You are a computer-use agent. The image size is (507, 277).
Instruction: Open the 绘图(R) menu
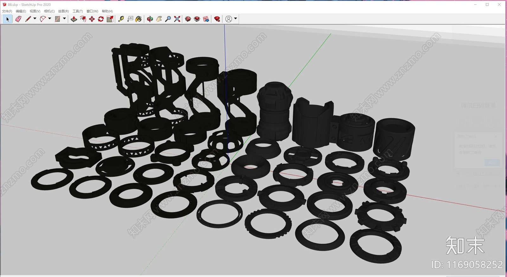point(63,11)
